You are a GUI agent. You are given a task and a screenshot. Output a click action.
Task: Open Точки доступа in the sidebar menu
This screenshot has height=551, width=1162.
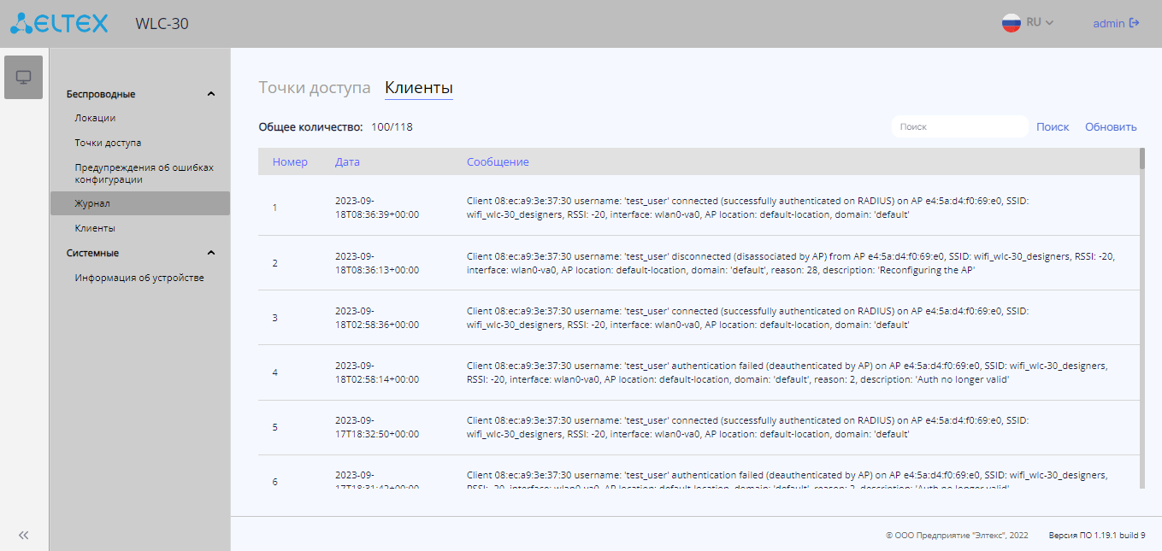108,143
